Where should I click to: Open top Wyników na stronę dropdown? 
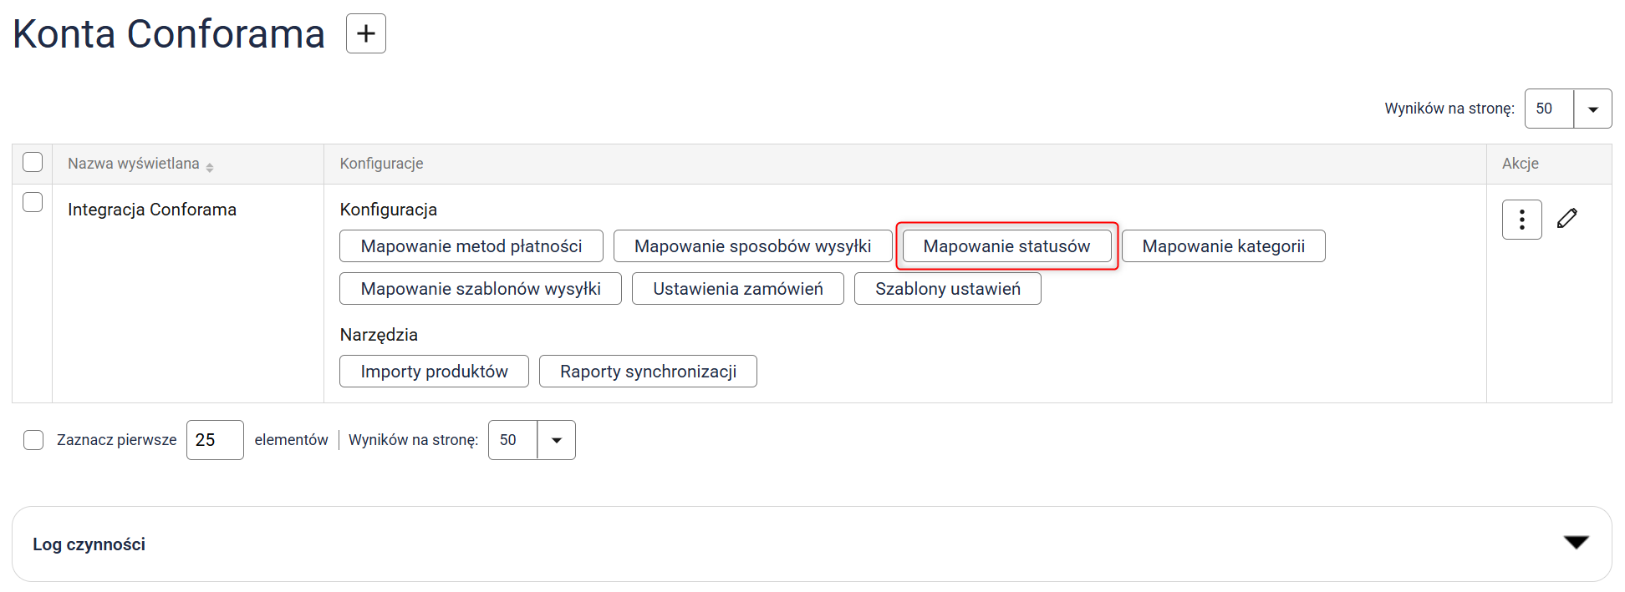(x=1592, y=109)
